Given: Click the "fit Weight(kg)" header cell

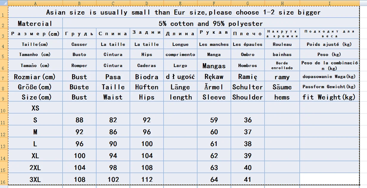Looking at the screenshot, I should [x=329, y=97].
